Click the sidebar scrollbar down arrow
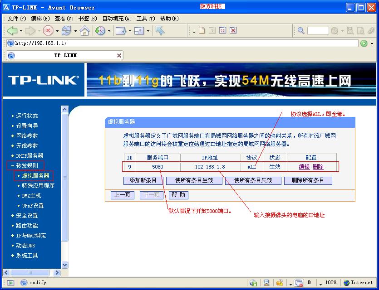This screenshot has height=290, width=379. 64,265
